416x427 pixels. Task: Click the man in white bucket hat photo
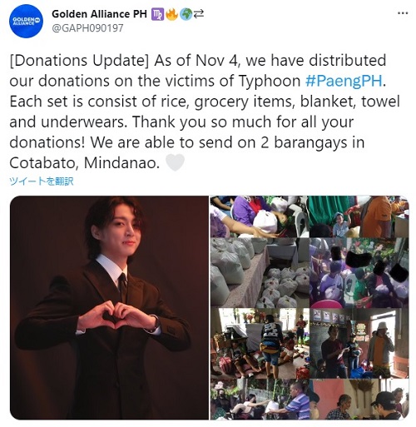pyautogui.click(x=359, y=343)
